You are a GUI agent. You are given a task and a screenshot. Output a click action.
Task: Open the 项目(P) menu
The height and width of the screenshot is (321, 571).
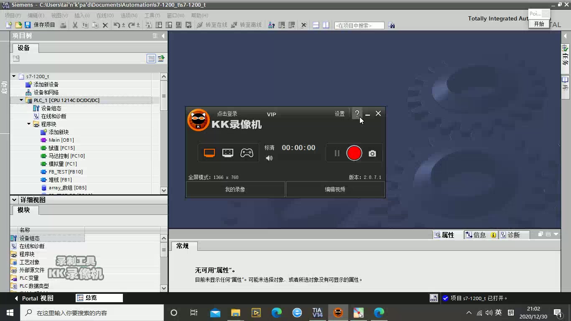[x=13, y=15]
